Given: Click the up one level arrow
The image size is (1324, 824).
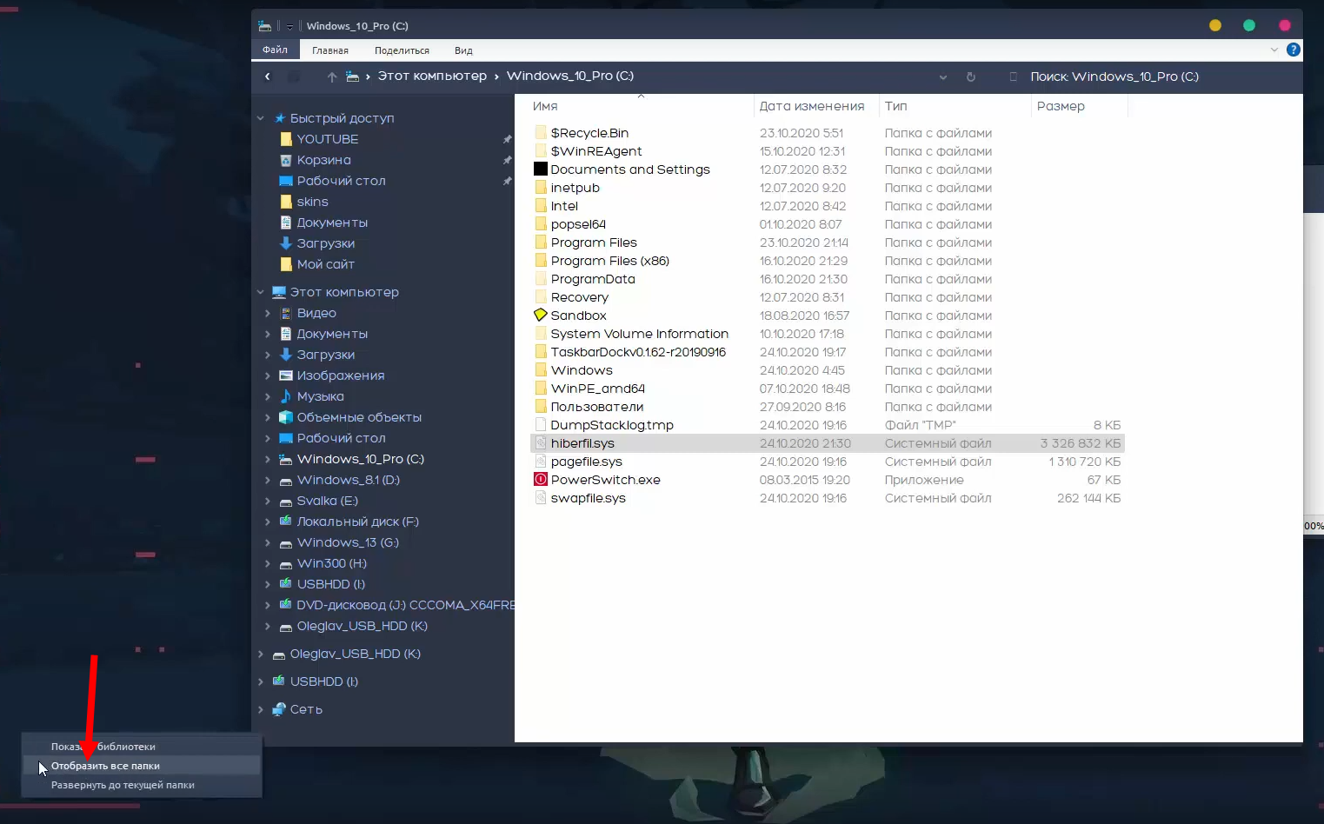Looking at the screenshot, I should pos(332,76).
